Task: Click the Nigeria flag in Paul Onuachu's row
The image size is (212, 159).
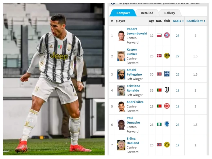Action: coord(159,124)
